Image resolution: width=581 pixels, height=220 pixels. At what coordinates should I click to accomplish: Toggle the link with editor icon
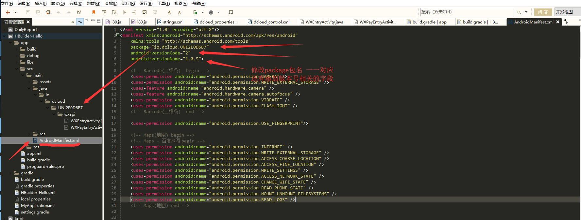pyautogui.click(x=80, y=22)
